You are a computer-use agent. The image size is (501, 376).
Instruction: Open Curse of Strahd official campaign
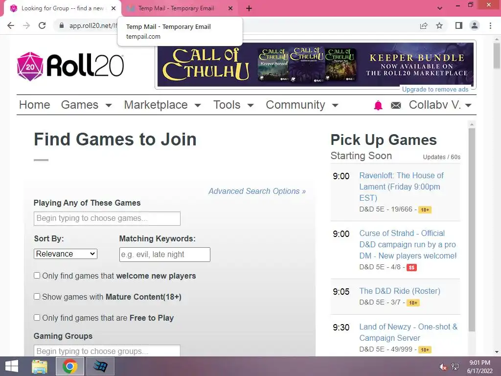pos(408,245)
